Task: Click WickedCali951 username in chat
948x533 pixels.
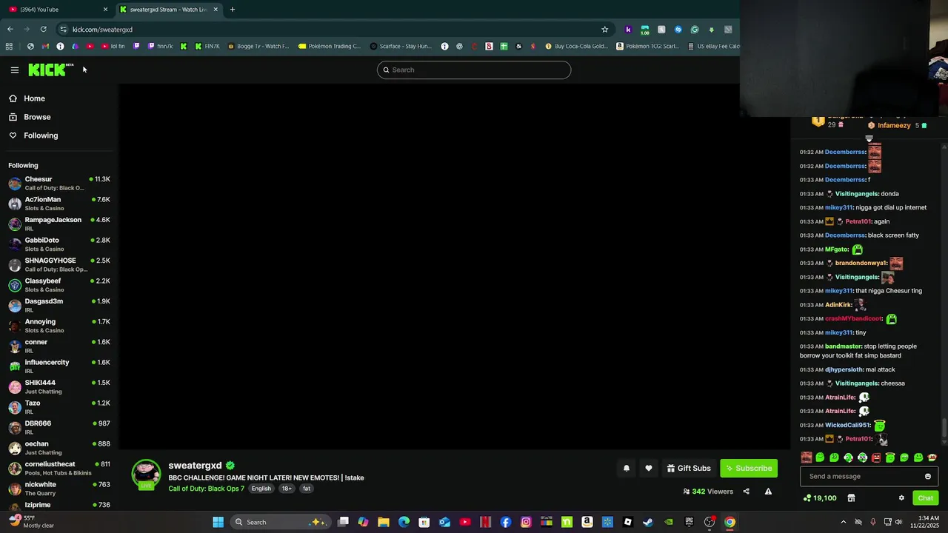Action: click(x=847, y=426)
